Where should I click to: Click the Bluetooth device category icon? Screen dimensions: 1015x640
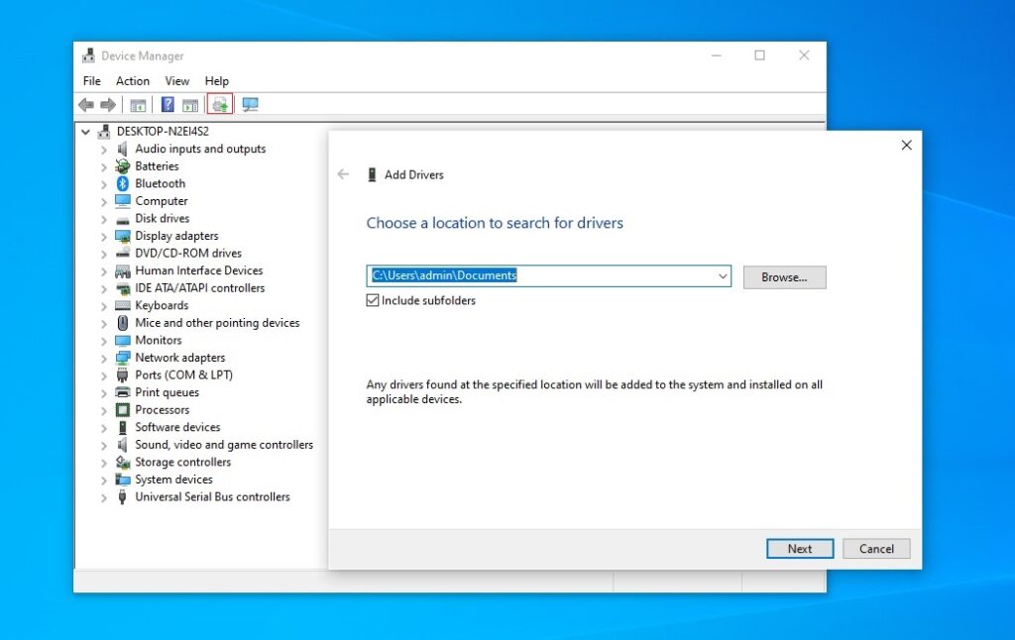(123, 183)
